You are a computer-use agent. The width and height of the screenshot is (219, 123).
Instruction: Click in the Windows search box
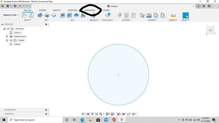[35, 120]
